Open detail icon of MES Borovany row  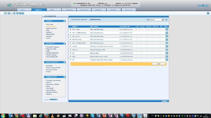click(x=167, y=40)
